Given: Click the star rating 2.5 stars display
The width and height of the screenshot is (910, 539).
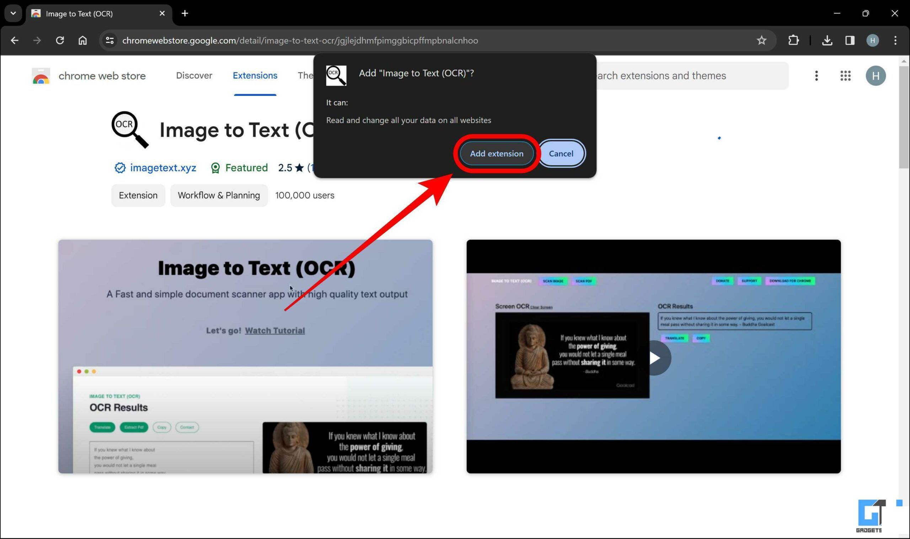Looking at the screenshot, I should 292,167.
